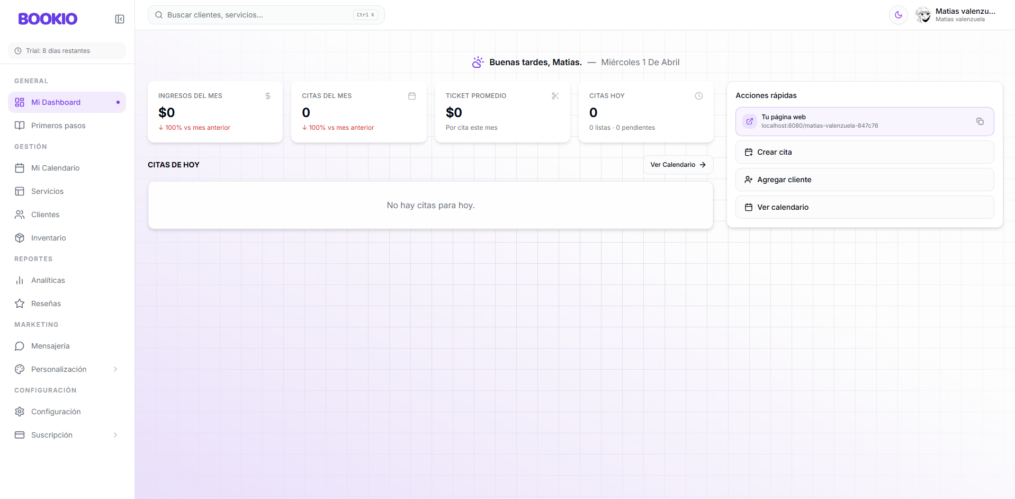Screen dimensions: 1015x499
Task: Click the Clientes people icon
Action: coord(20,215)
